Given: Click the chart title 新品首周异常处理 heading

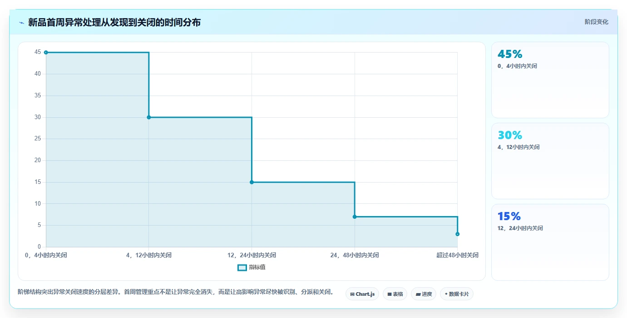Looking at the screenshot, I should pos(114,22).
